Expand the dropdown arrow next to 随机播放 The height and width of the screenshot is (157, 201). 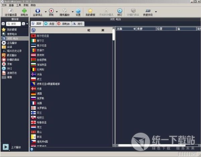coord(73,12)
